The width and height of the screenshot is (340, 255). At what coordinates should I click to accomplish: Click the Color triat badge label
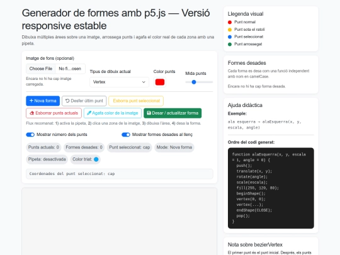pos(82,159)
